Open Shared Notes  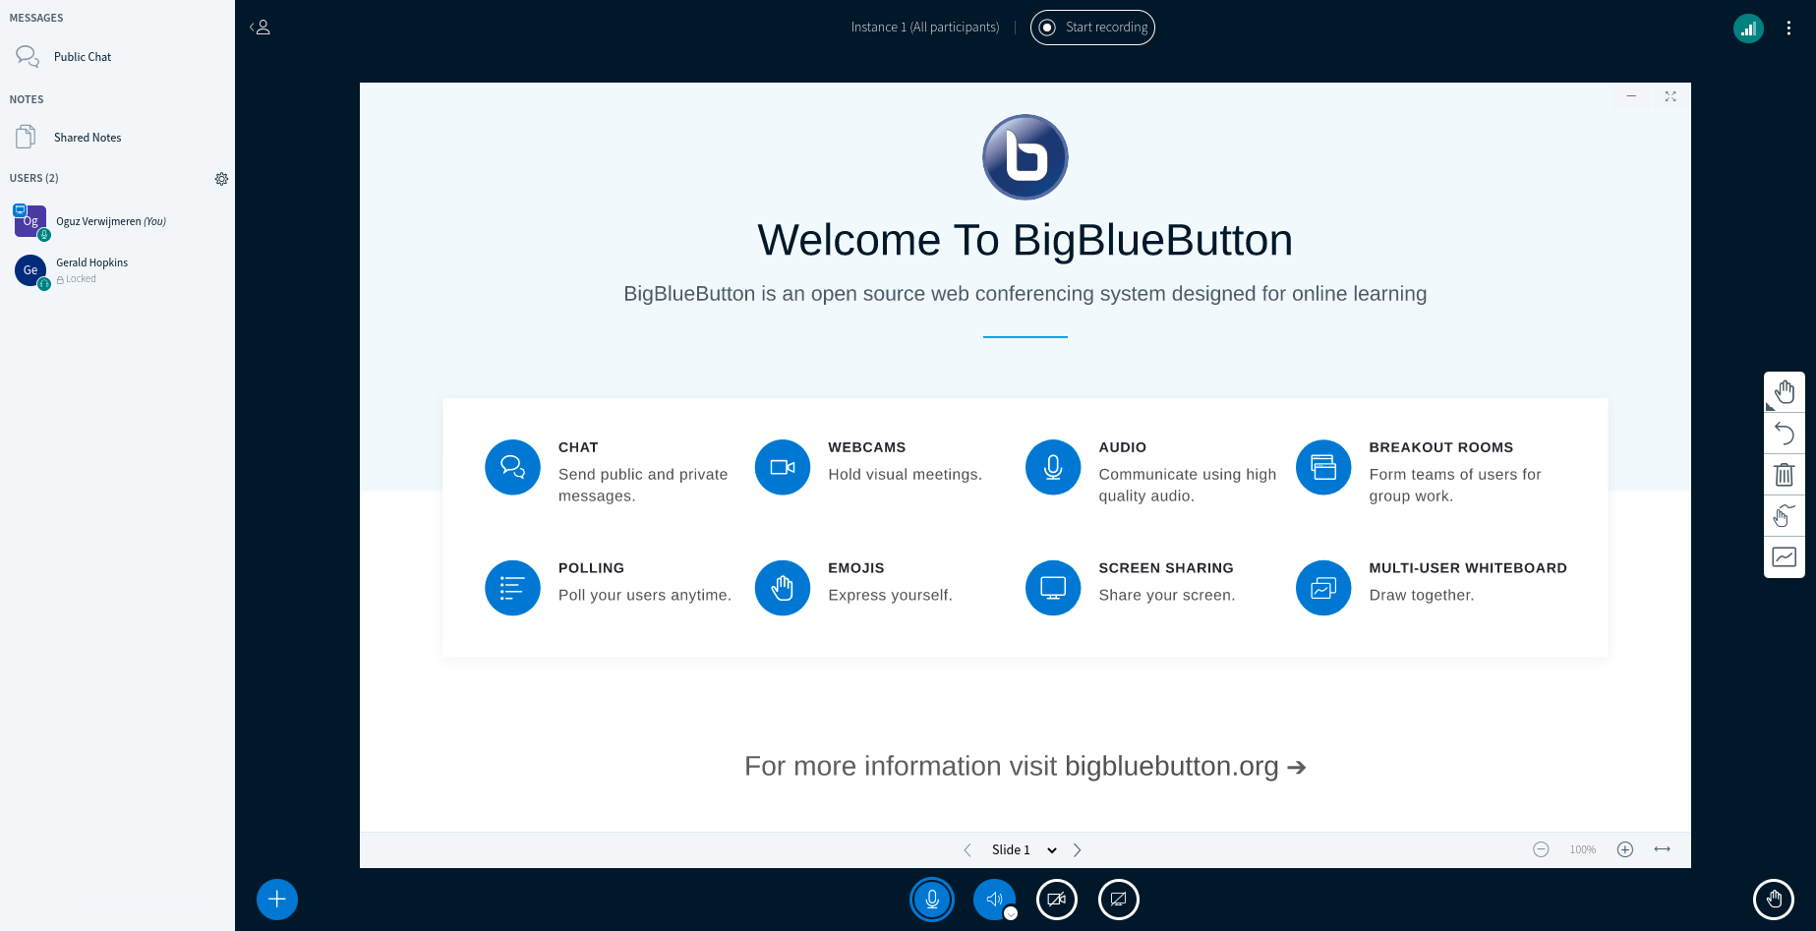[117, 138]
